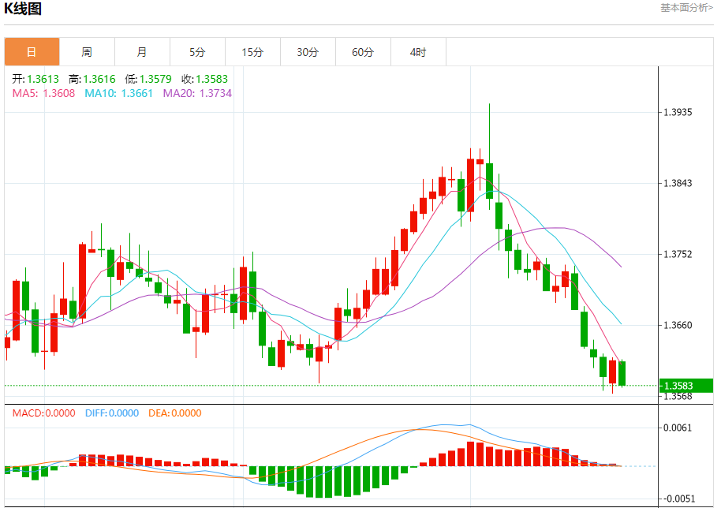Select the 日 daily chart tab
Image resolution: width=721 pixels, height=508 pixels.
click(32, 52)
